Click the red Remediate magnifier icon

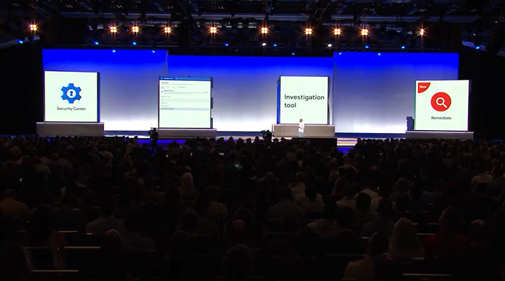(x=441, y=102)
